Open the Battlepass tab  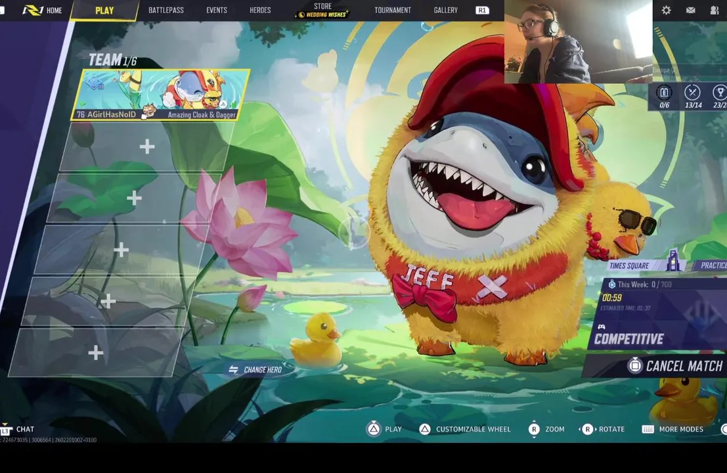point(166,11)
